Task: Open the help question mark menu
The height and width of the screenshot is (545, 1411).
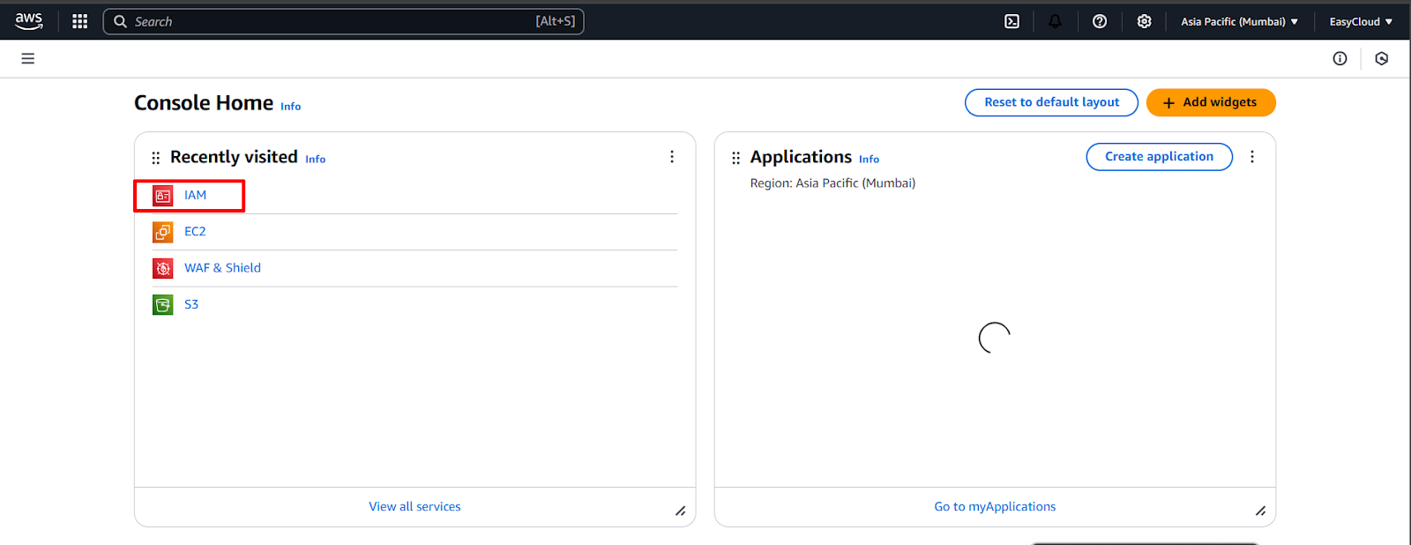Action: (1100, 21)
